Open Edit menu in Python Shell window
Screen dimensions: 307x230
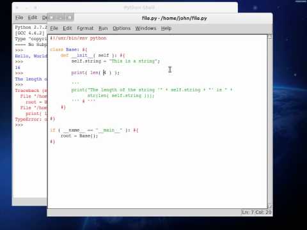(x=33, y=17)
